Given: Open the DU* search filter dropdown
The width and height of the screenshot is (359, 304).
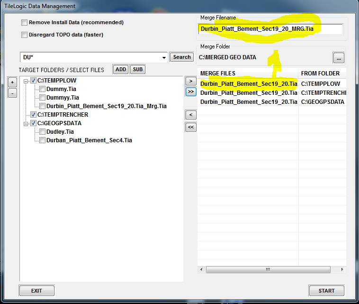Looking at the screenshot, I should point(164,57).
